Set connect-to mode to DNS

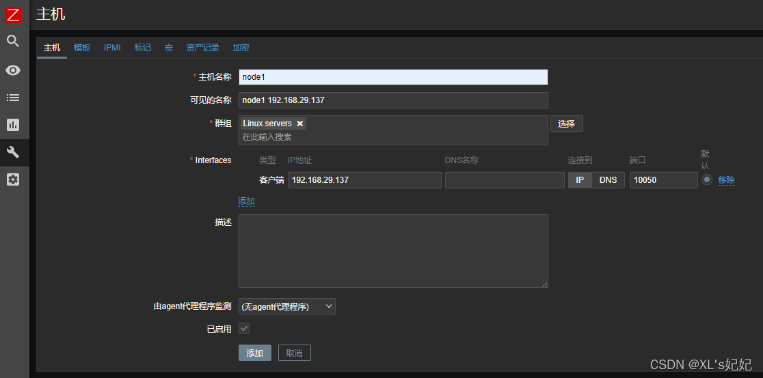click(x=608, y=180)
